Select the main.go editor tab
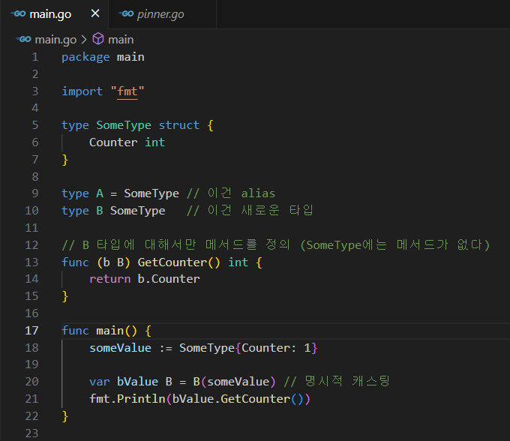Screen dimensions: 510x441 50,14
